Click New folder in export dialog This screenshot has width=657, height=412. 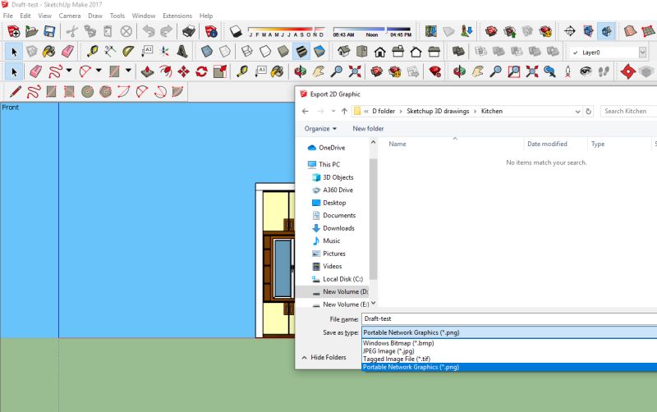368,129
